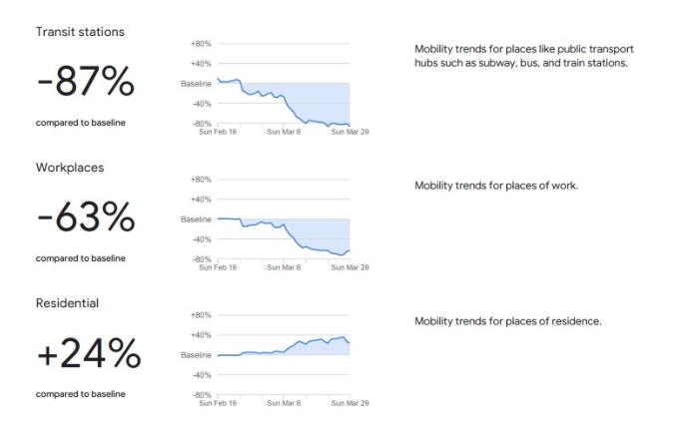Click compared to baseline below -87%
The width and height of the screenshot is (675, 429).
point(81,123)
